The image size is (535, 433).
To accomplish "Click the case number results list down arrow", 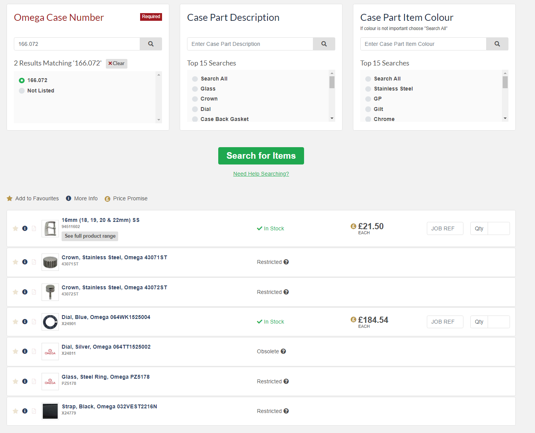I will pos(159,120).
